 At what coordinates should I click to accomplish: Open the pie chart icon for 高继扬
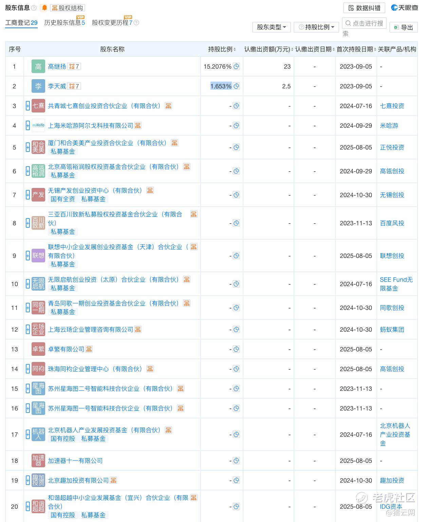[236, 67]
